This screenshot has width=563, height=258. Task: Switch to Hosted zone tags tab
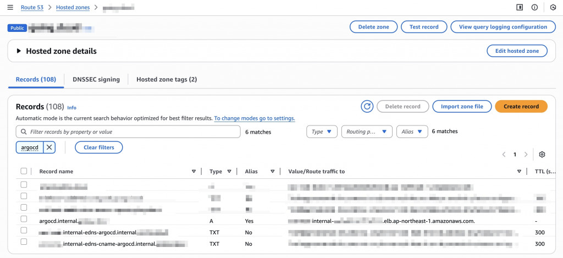[167, 79]
